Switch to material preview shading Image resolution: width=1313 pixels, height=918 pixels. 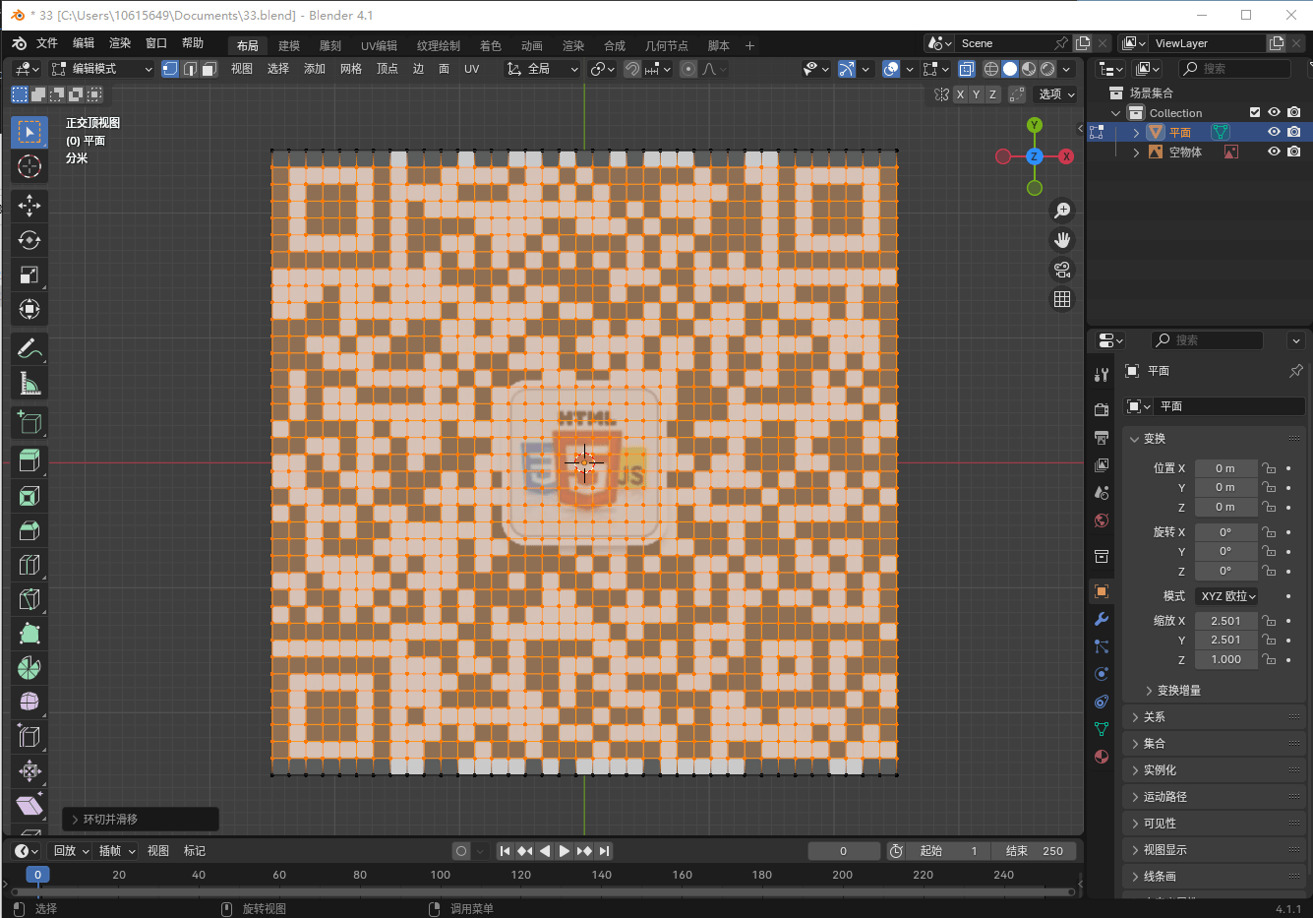(x=1029, y=69)
